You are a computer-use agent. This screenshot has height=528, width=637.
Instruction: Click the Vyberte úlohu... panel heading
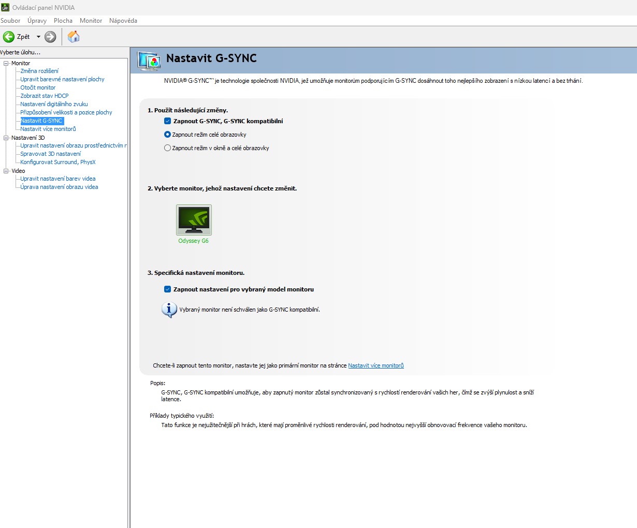[x=20, y=52]
